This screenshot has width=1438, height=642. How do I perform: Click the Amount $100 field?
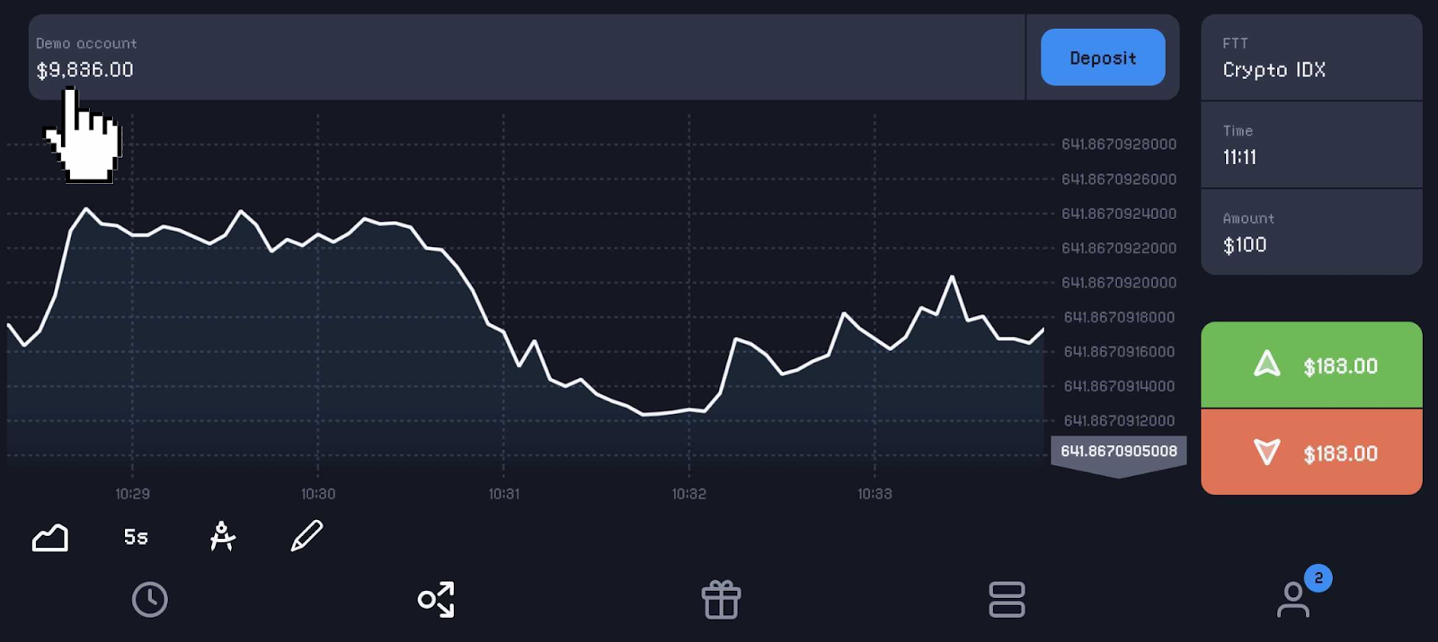[x=1310, y=233]
